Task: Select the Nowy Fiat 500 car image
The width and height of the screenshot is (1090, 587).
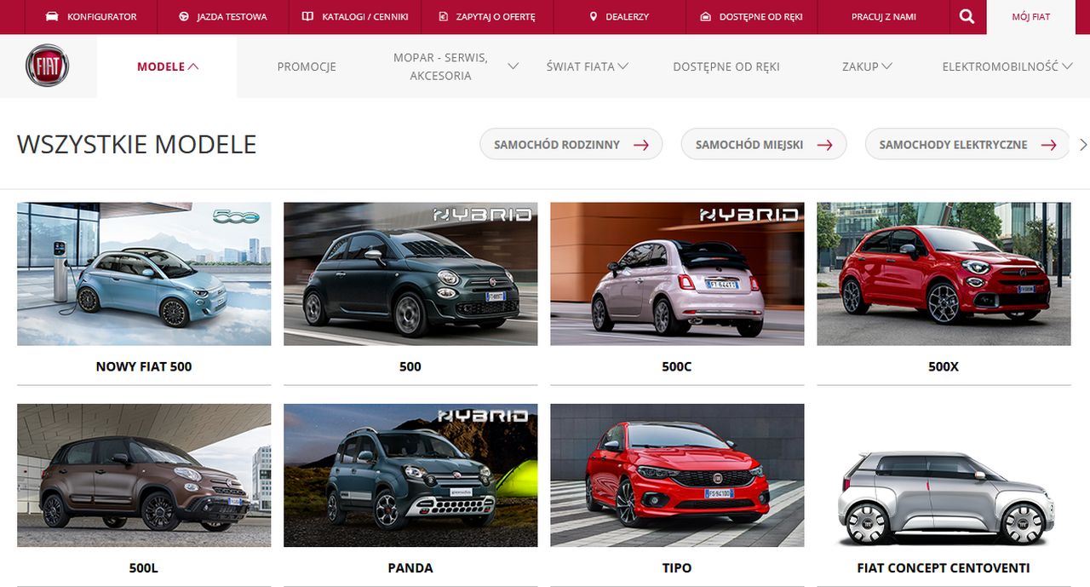Action: point(144,273)
